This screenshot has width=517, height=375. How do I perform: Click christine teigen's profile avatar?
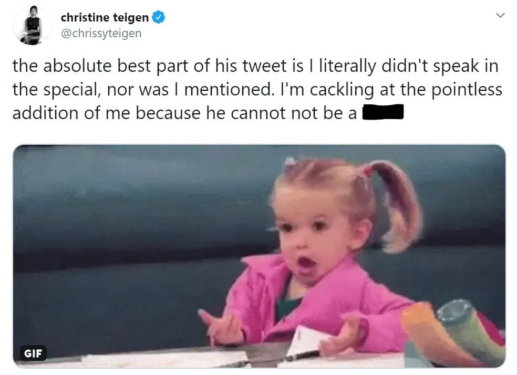[32, 25]
